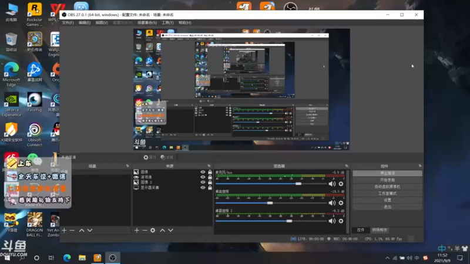Open 麦克风/Aux audio settings gear
470x264 pixels.
click(341, 184)
